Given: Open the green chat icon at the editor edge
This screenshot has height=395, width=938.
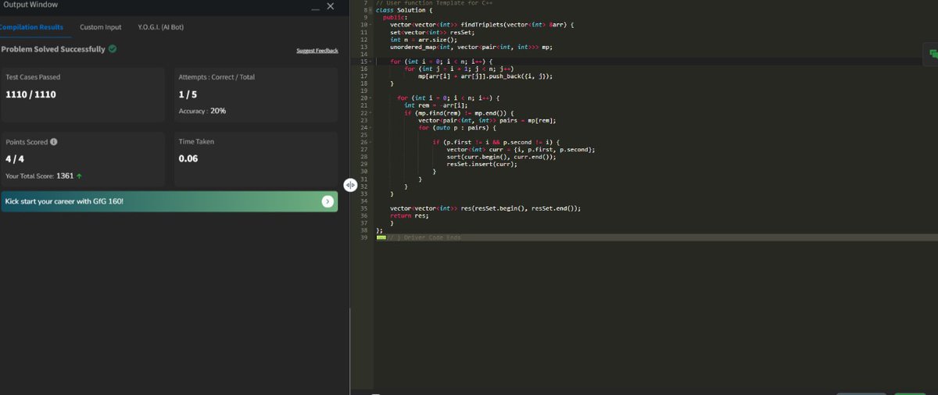Looking at the screenshot, I should pos(933,54).
